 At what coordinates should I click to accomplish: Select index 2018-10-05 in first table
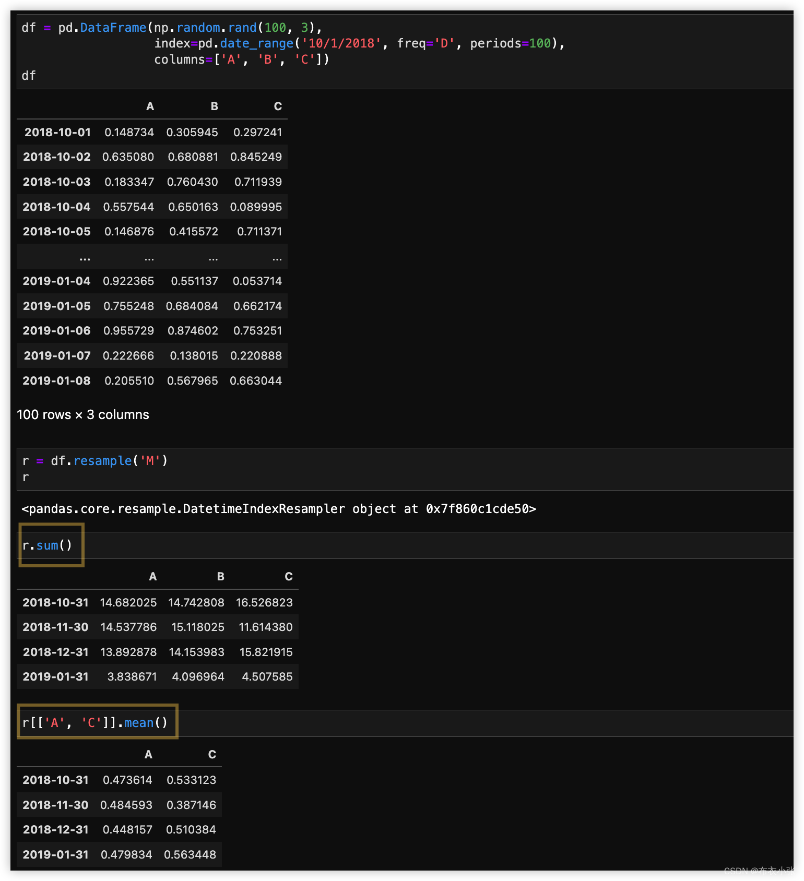point(57,232)
